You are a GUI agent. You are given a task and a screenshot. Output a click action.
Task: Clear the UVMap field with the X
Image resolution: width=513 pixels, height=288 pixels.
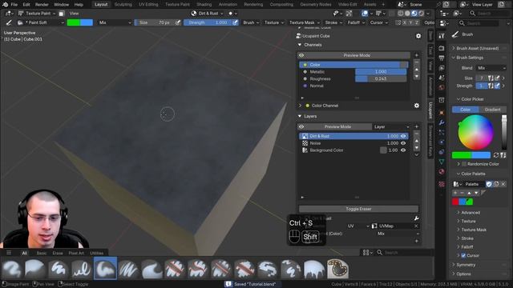416,226
